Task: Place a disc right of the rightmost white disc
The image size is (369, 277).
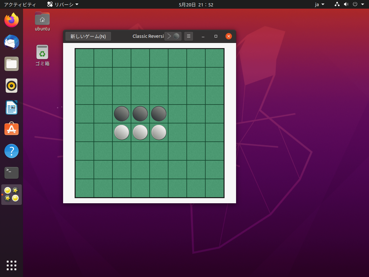Action: [x=177, y=132]
